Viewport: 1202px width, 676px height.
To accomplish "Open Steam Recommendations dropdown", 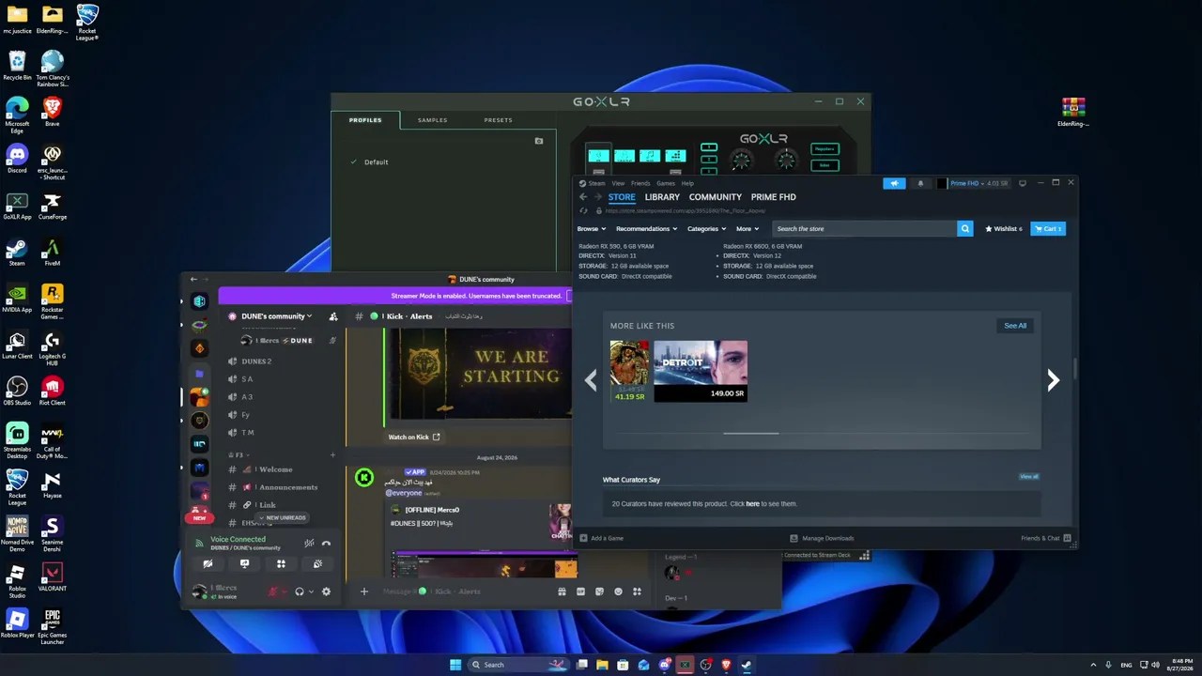I will pos(646,228).
